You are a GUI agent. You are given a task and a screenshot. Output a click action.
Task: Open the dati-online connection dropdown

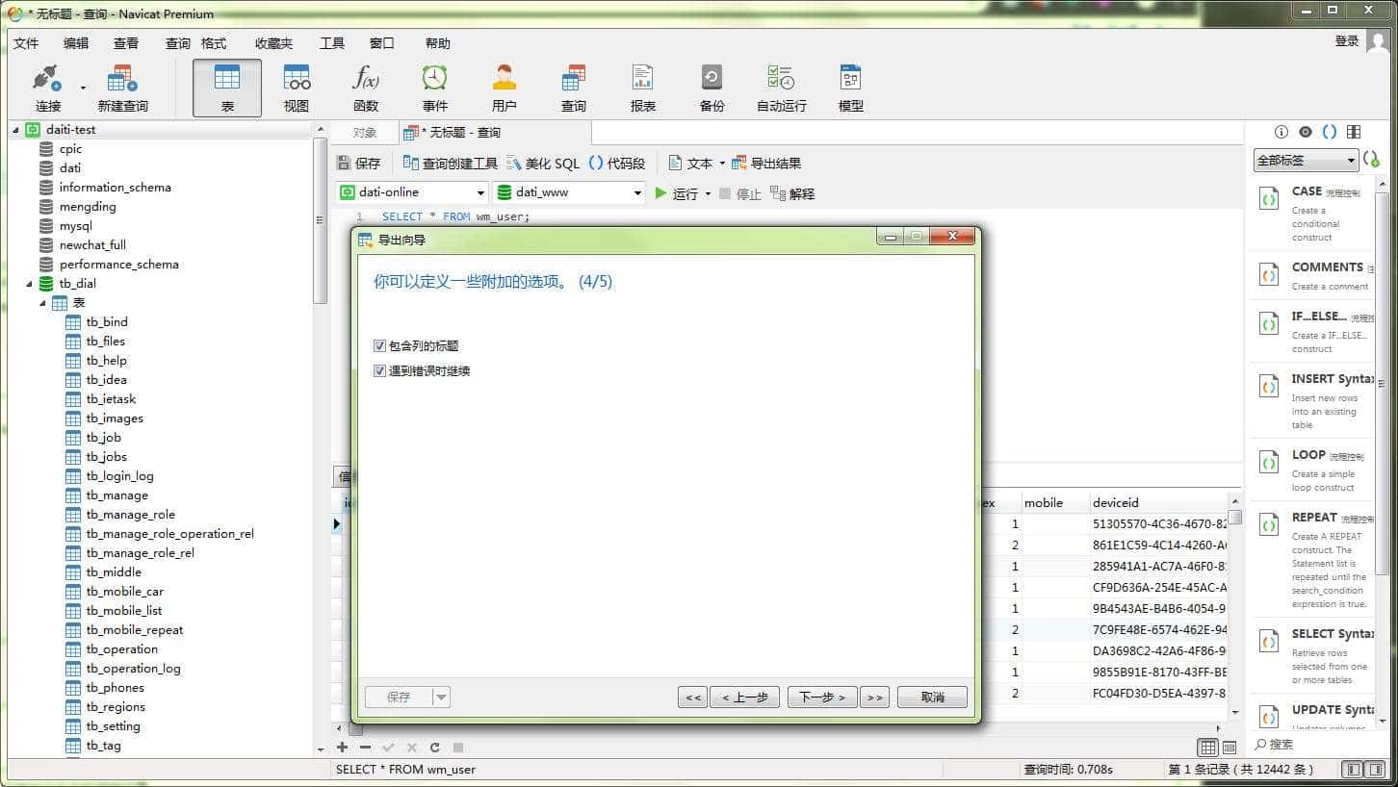[x=480, y=192]
